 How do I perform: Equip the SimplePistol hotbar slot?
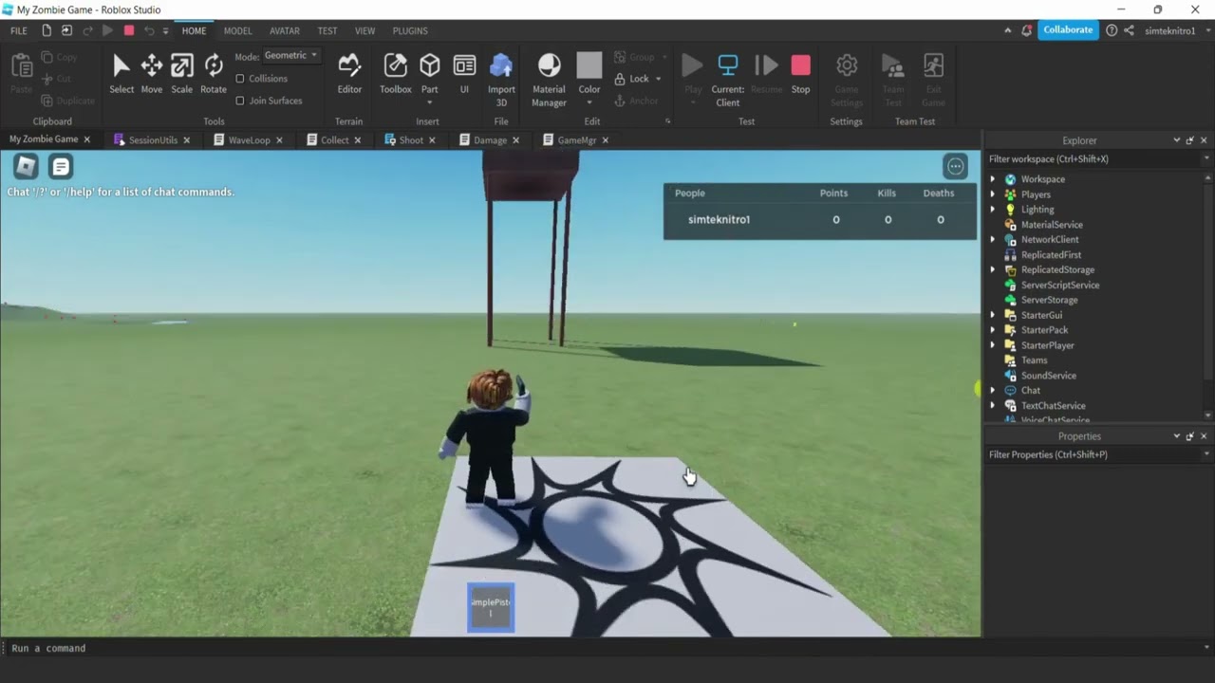[491, 607]
